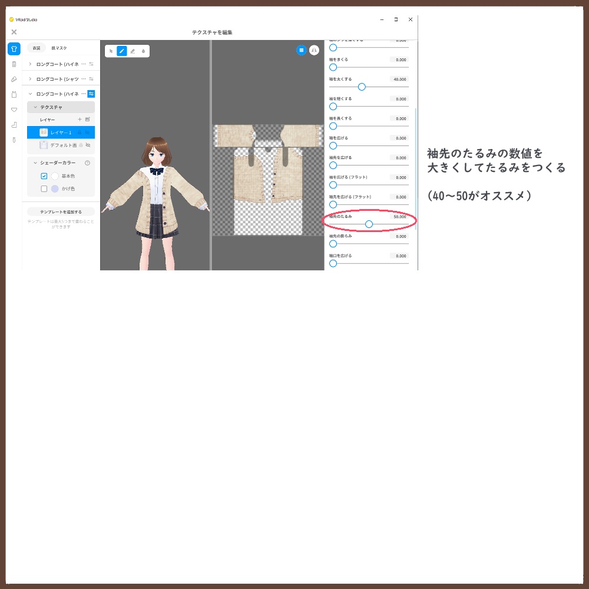Add a new layer with plus icon
The width and height of the screenshot is (589, 589).
pyautogui.click(x=80, y=120)
